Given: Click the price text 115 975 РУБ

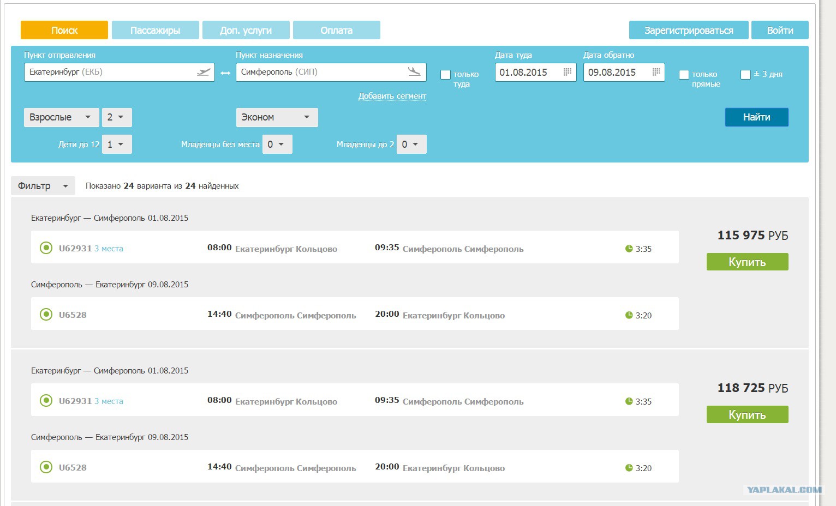Looking at the screenshot, I should 753,235.
